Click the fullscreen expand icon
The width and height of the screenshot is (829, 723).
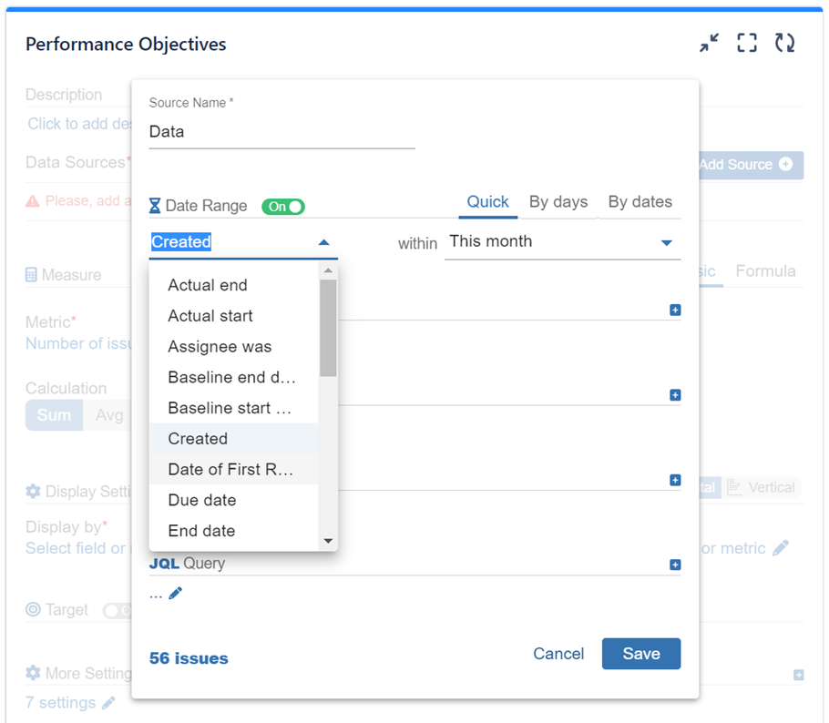tap(747, 43)
